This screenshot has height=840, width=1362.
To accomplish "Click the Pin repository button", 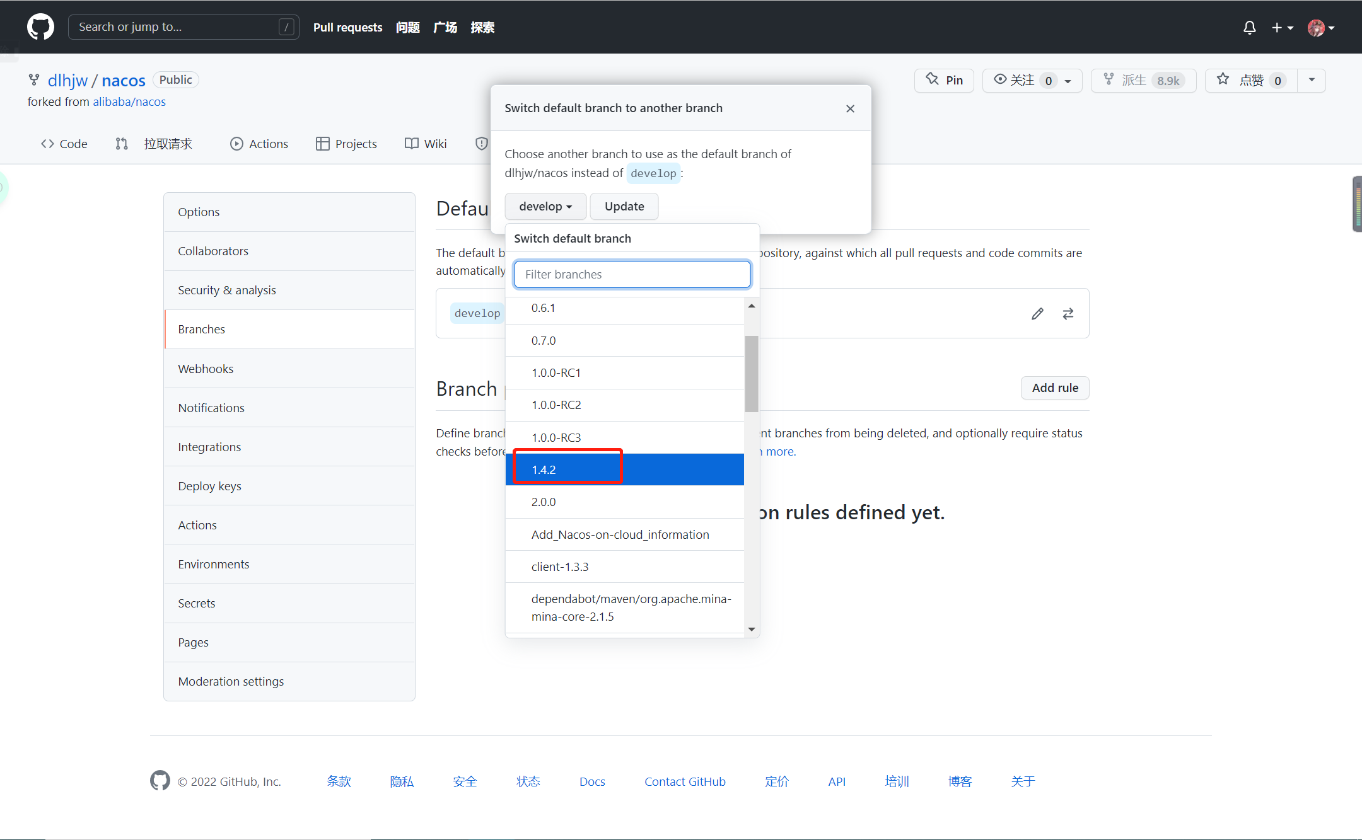I will (x=944, y=80).
